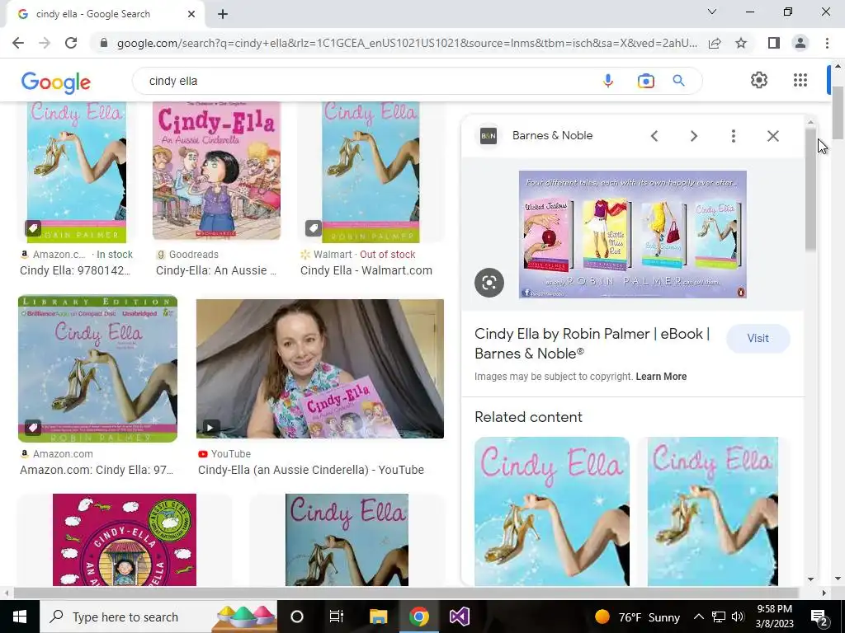Viewport: 845px width, 633px height.
Task: Open new tab with plus button
Action: click(x=223, y=14)
